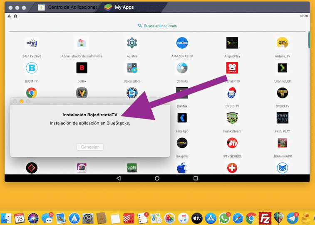
Task: Select the My Apps tab
Action: [x=124, y=7]
